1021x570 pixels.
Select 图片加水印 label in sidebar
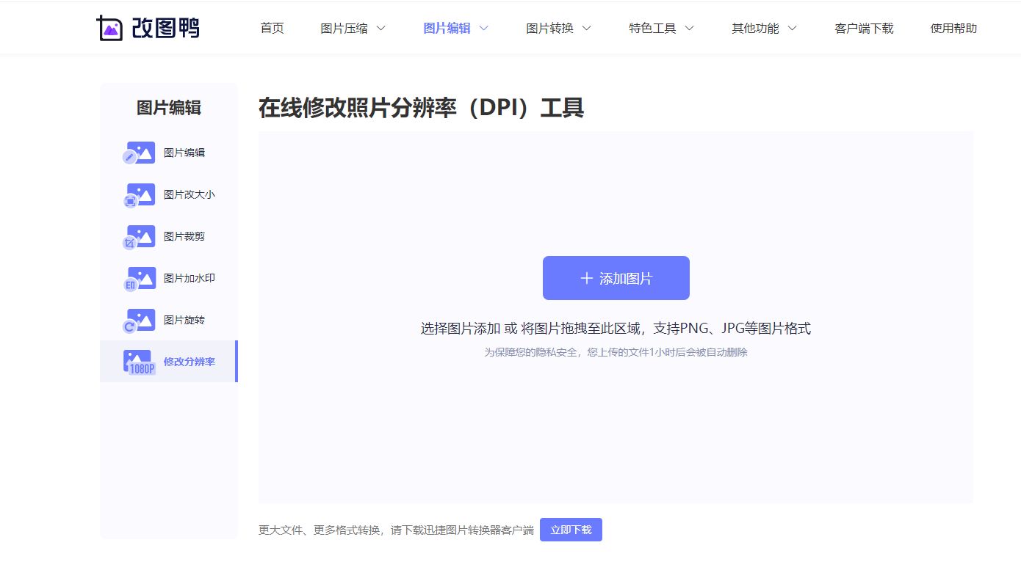click(190, 278)
